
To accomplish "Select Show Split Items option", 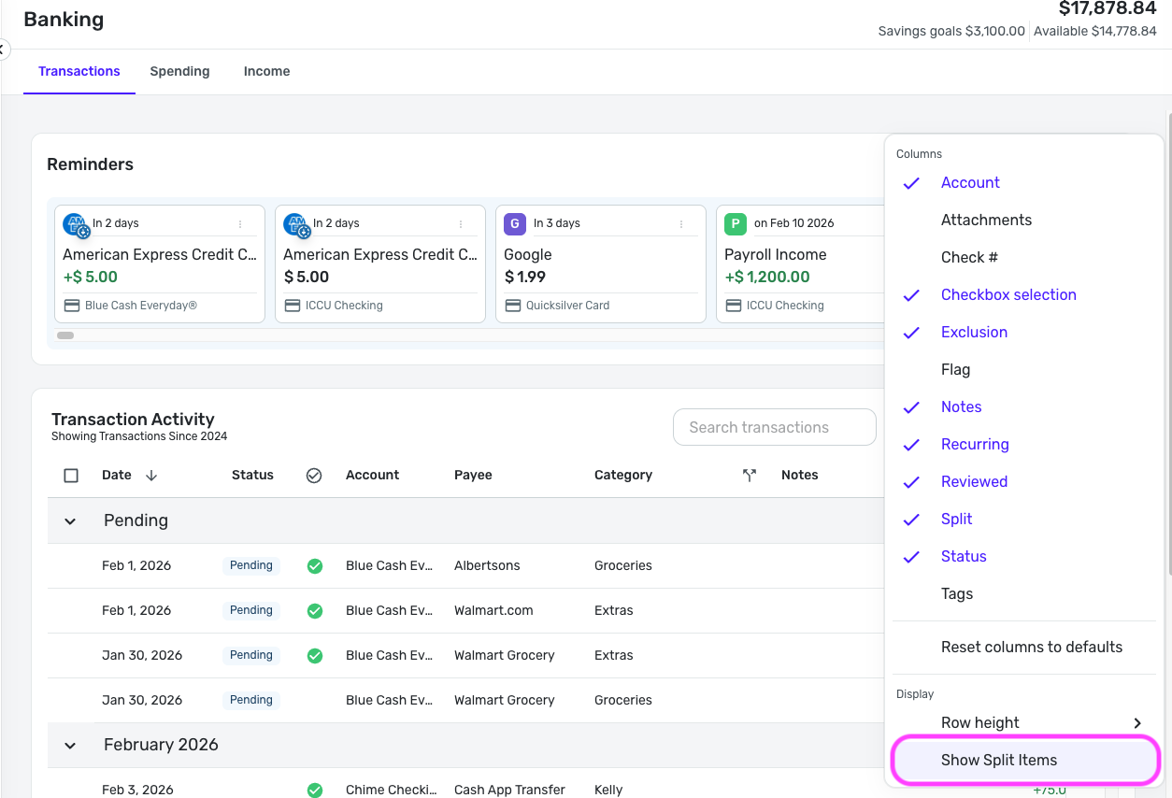I will [x=998, y=761].
